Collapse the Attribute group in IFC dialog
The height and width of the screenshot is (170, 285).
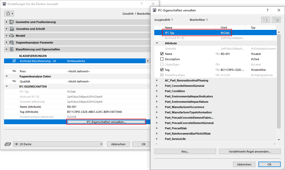click(x=157, y=43)
